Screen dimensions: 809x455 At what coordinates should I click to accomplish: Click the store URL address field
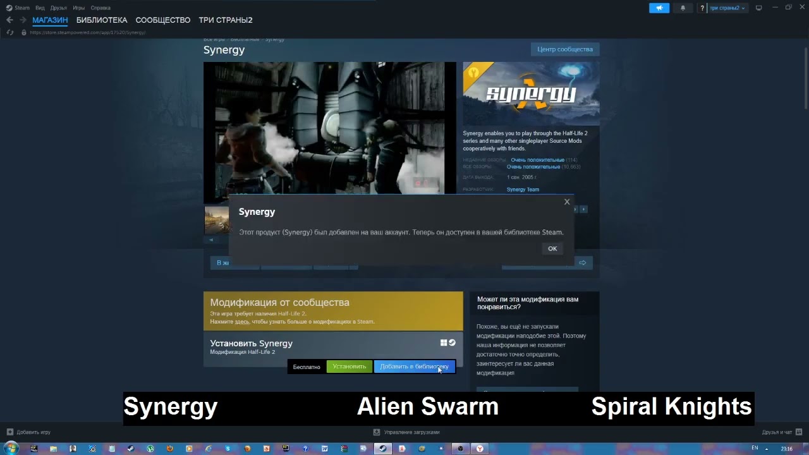(x=88, y=32)
